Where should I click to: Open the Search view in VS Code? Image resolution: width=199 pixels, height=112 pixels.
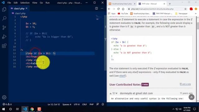click(x=4, y=18)
